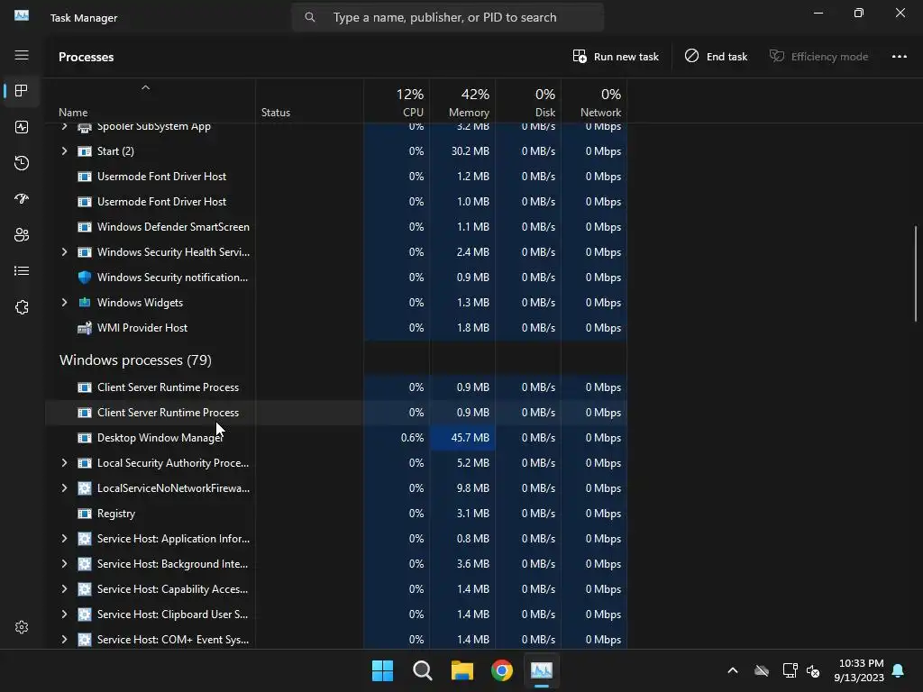Click the 0.6% CPU value cell

tap(397, 438)
